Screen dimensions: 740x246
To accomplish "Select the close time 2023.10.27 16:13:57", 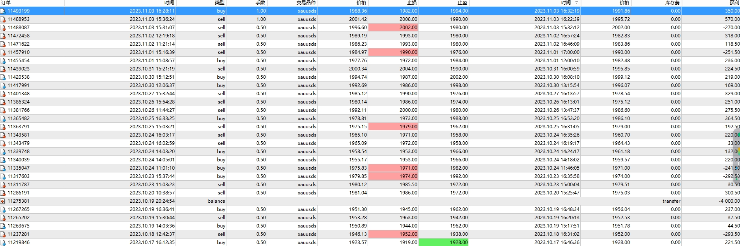I will (x=557, y=94).
